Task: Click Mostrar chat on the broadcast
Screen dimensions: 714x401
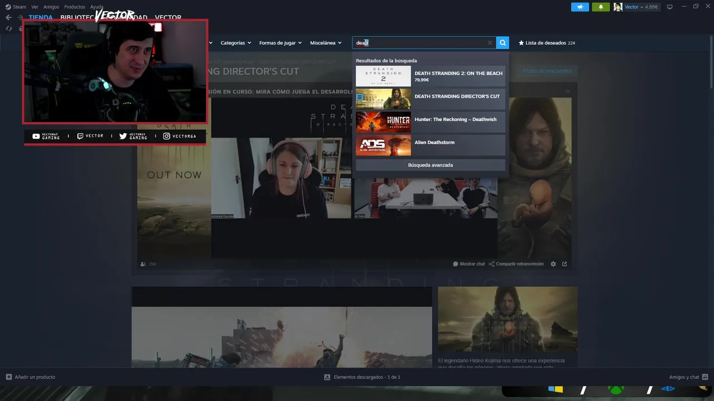Action: coord(469,264)
